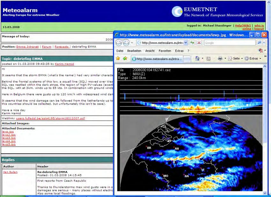This screenshot has height=197, width=271.
Task: Expand the command bar overflow chevron
Action: (265, 56)
